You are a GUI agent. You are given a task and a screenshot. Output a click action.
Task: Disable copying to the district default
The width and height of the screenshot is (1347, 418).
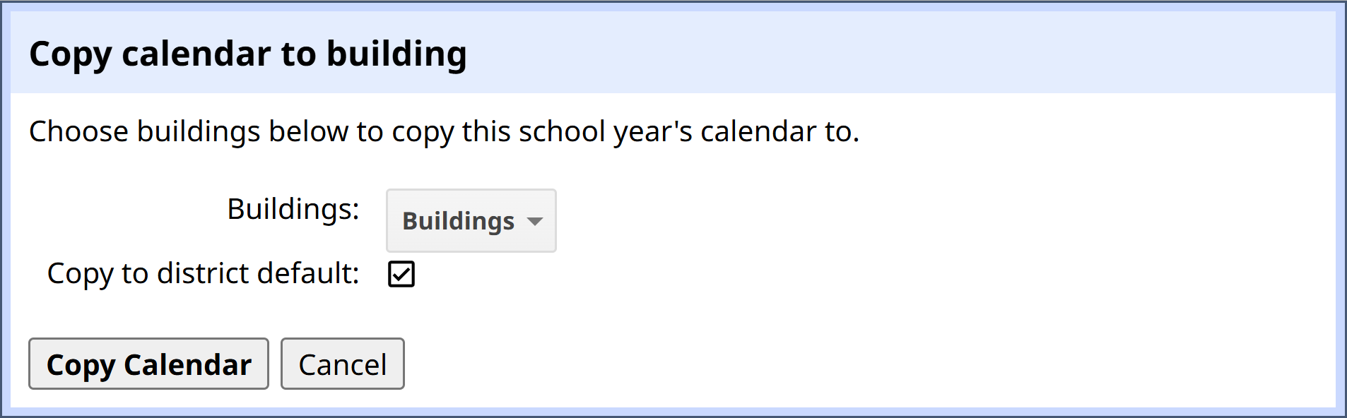401,274
